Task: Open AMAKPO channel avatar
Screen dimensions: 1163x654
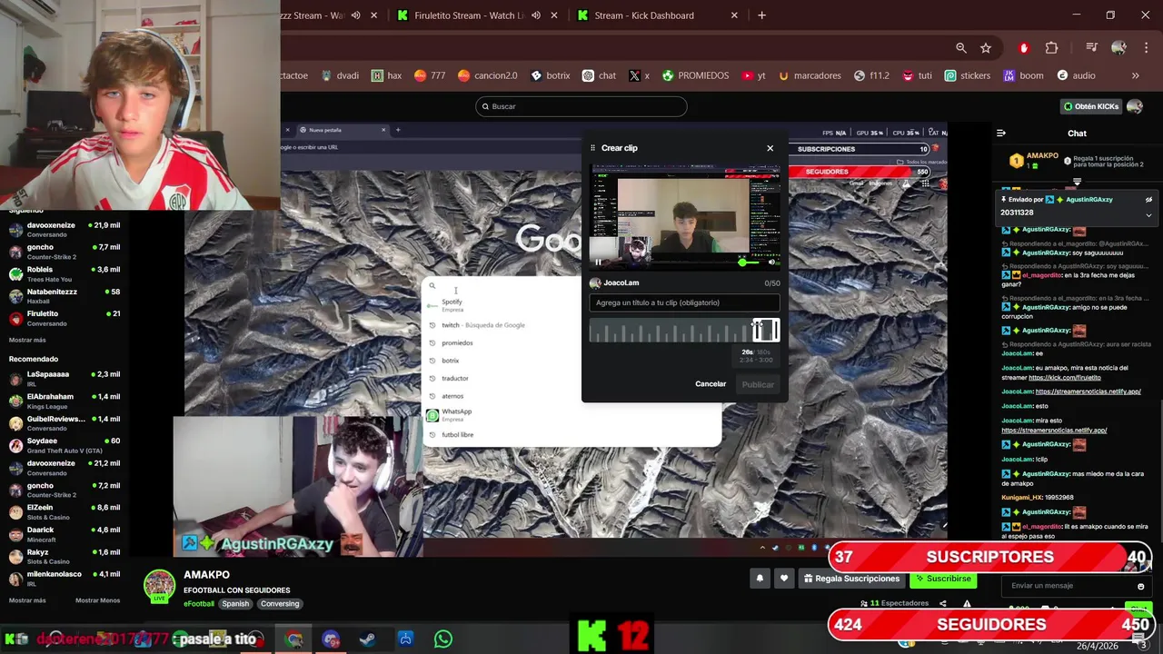Action: point(160,586)
